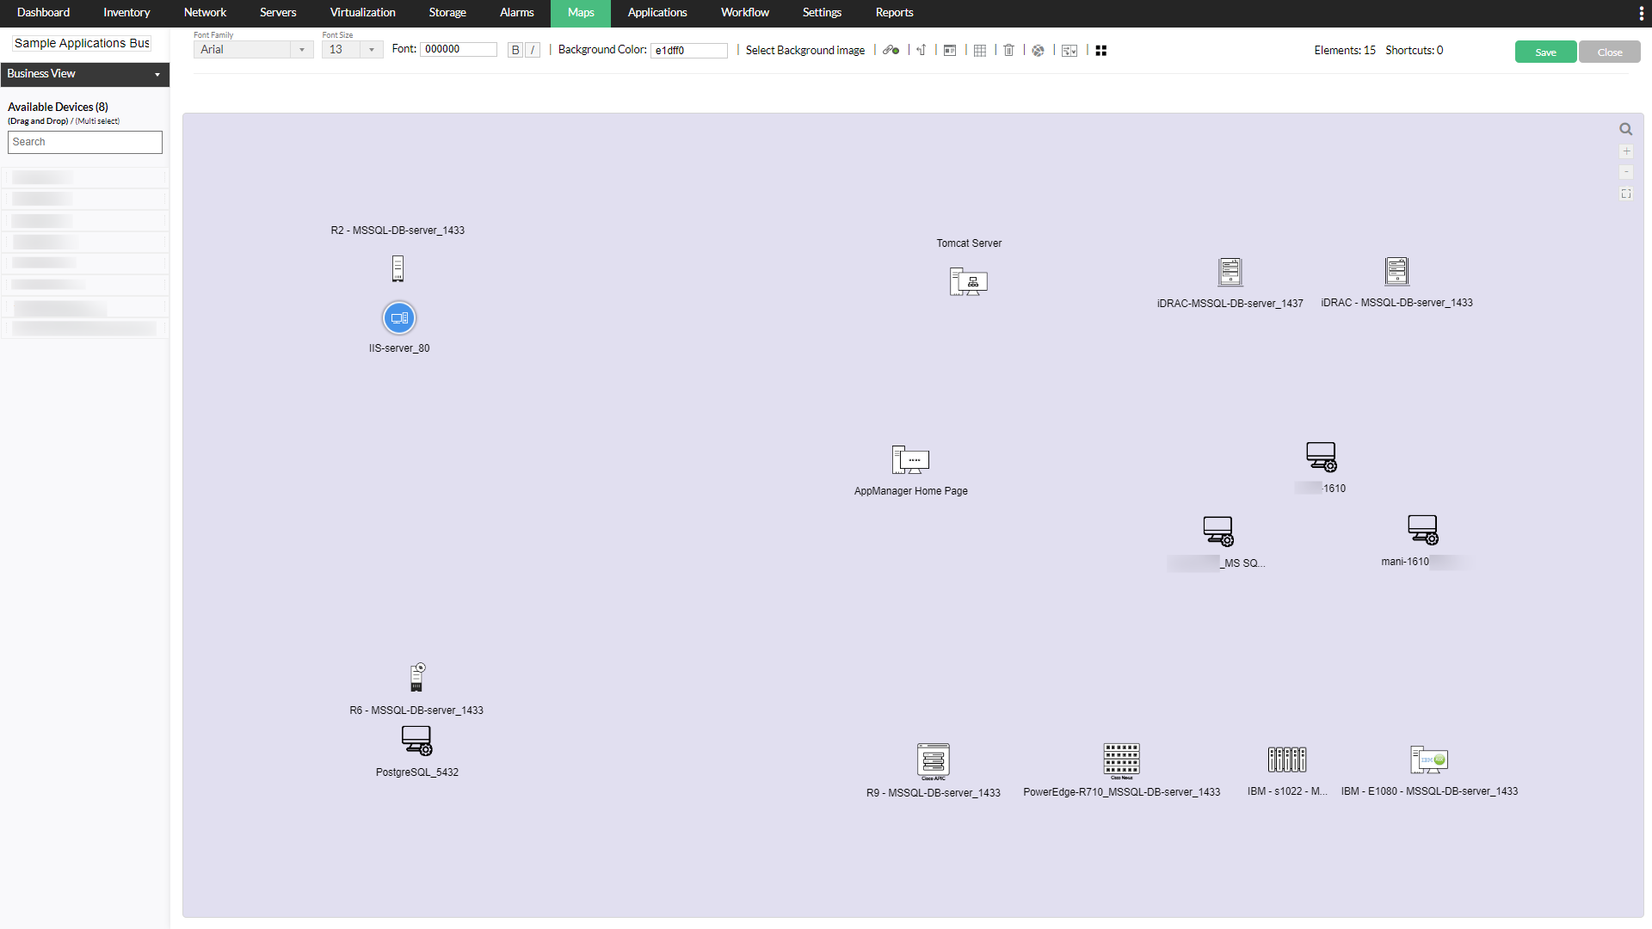Click the add link toolbar icon
The height and width of the screenshot is (929, 1652).
(x=891, y=51)
